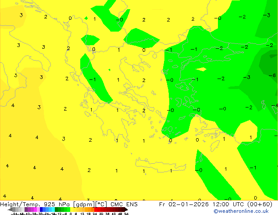Click the bright red 24 degree legend swatch
This screenshot has width=278, height=215.
click(x=96, y=210)
